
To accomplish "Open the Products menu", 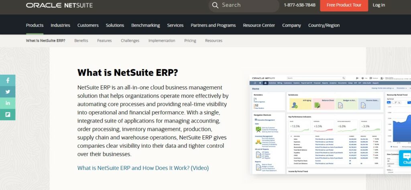I will tap(35, 25).
